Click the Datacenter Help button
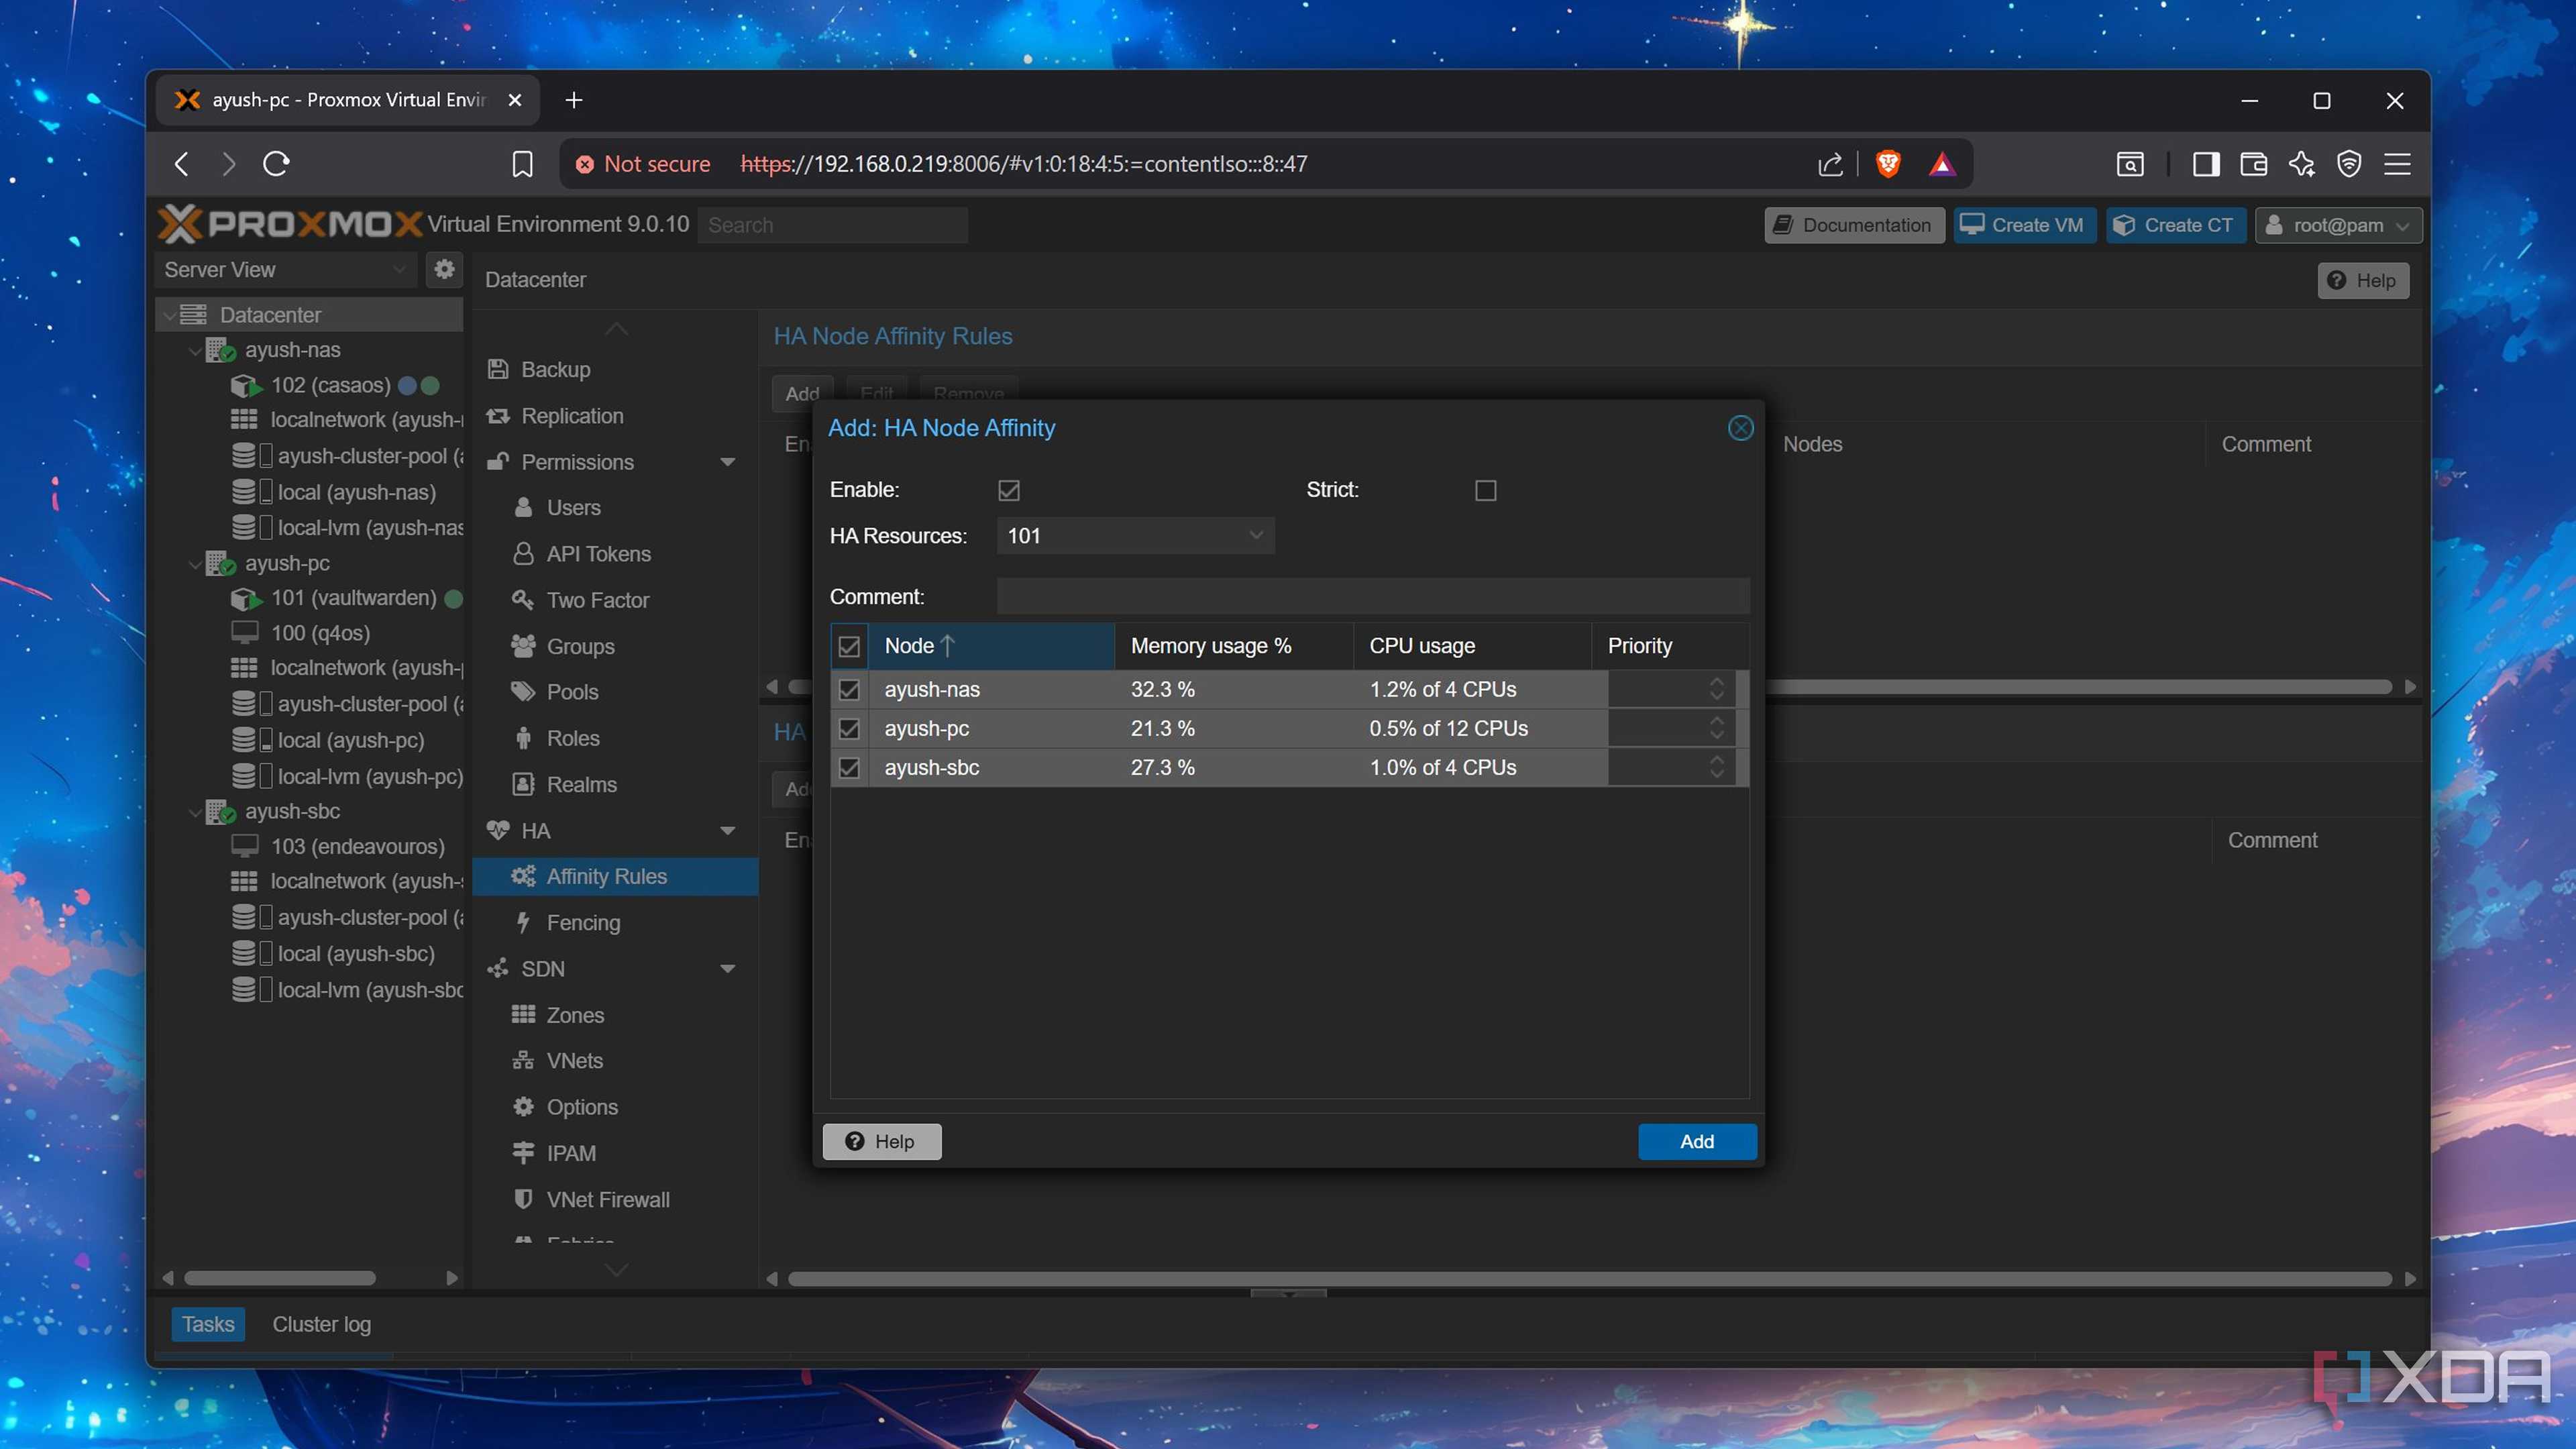Viewport: 2576px width, 1449px height. (x=2363, y=280)
